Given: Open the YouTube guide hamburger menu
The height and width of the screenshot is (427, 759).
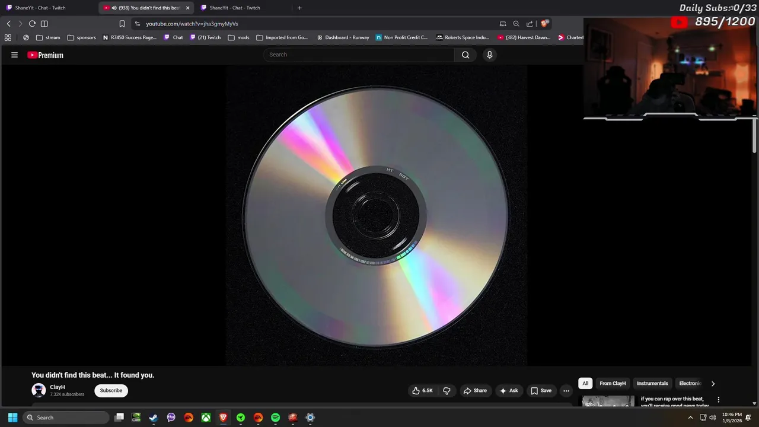Looking at the screenshot, I should pos(14,55).
